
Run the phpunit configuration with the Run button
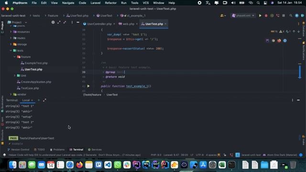[260, 16]
